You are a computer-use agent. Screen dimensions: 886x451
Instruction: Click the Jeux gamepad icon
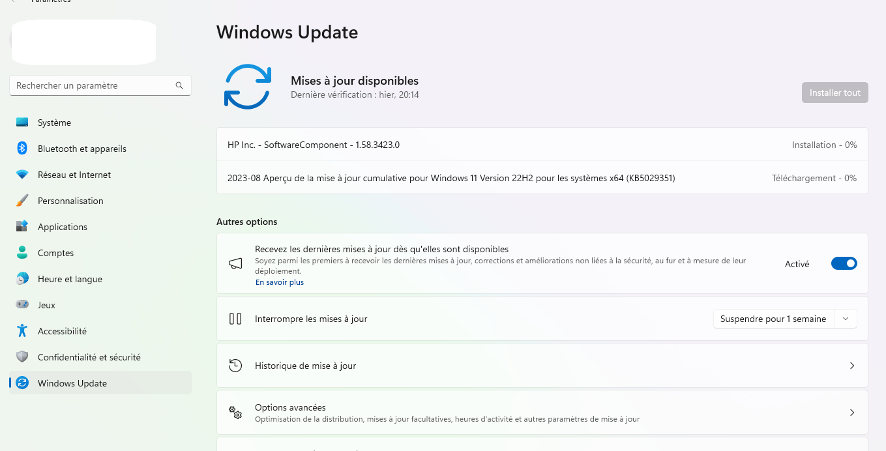pos(22,305)
